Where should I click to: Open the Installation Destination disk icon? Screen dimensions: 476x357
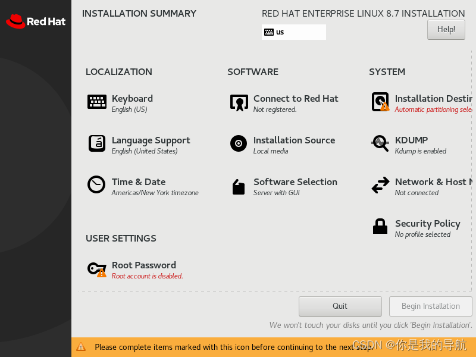coord(380,102)
